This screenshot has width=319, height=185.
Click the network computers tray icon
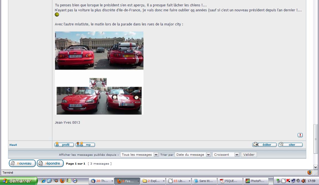pyautogui.click(x=293, y=181)
